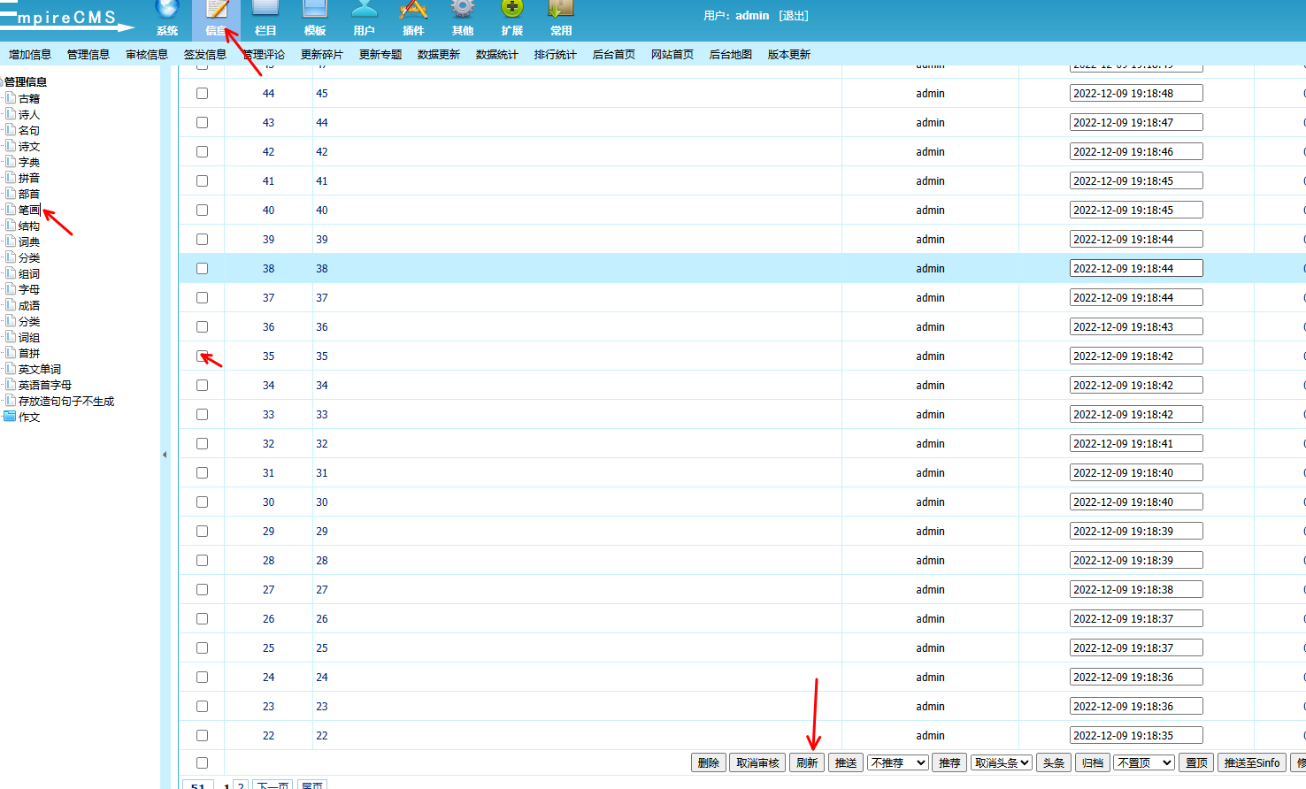
Task: Click the 常用 (Common) icon
Action: pos(561,18)
